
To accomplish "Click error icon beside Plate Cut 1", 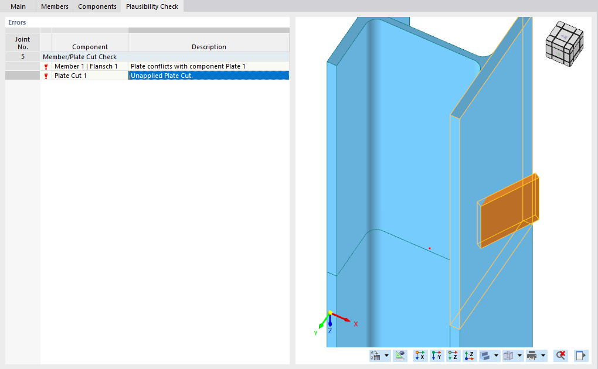I will click(x=46, y=76).
